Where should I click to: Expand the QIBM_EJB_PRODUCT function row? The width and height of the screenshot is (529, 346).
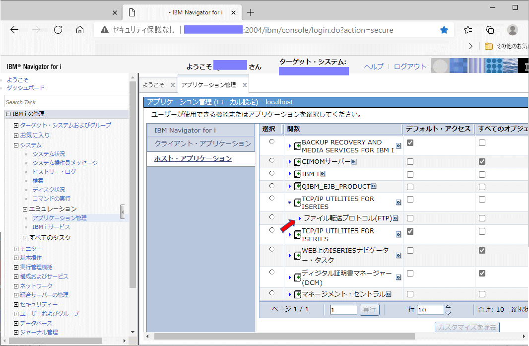[289, 186]
